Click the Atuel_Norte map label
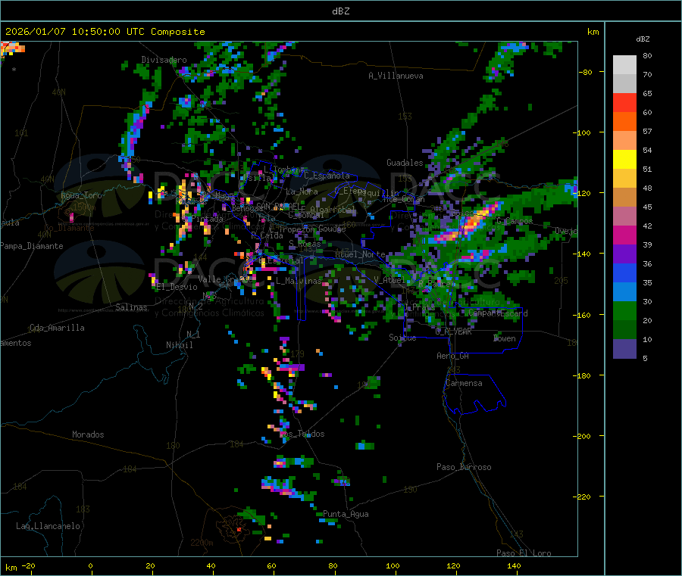The height and width of the screenshot is (576, 682). [360, 254]
